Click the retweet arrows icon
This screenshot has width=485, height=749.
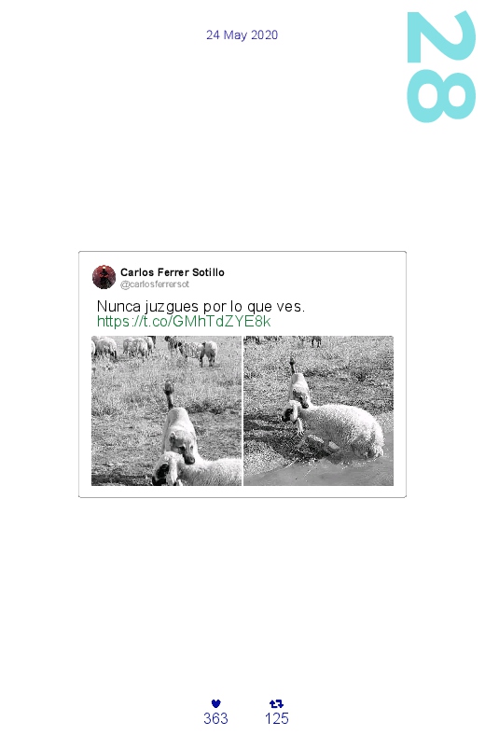(276, 703)
